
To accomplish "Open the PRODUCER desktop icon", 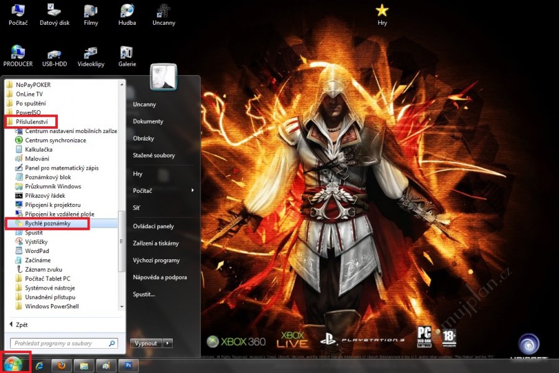I will pyautogui.click(x=18, y=56).
